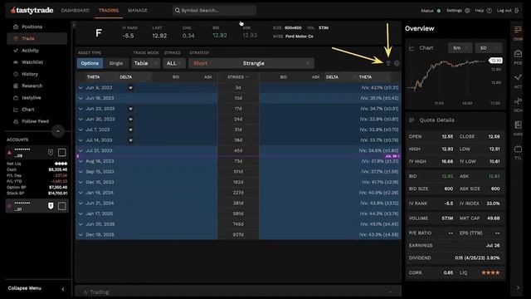Open STRIKES column header dropdown
Image resolution: width=531 pixels, height=299 pixels.
(238, 77)
